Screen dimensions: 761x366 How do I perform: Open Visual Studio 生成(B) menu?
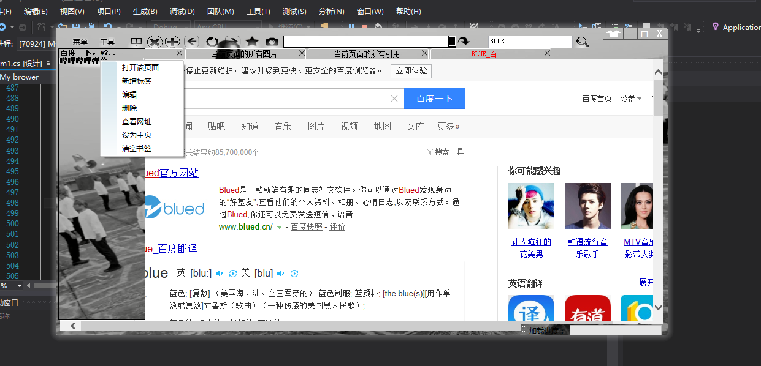(x=145, y=11)
